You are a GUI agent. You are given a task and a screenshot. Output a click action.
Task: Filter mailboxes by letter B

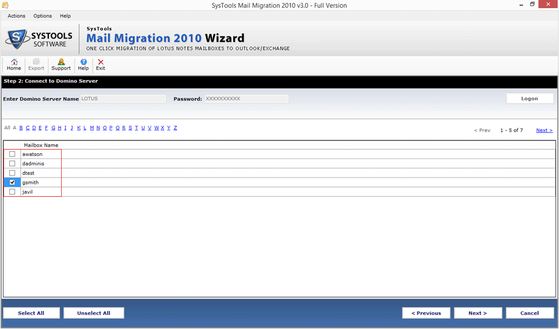(21, 128)
